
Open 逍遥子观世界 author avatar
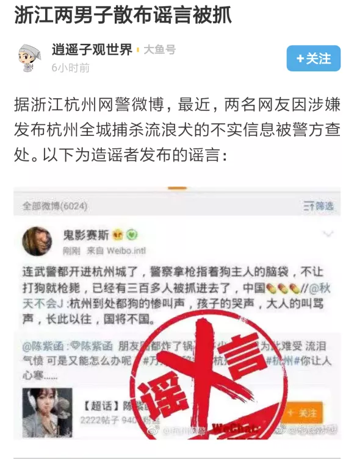tap(29, 58)
